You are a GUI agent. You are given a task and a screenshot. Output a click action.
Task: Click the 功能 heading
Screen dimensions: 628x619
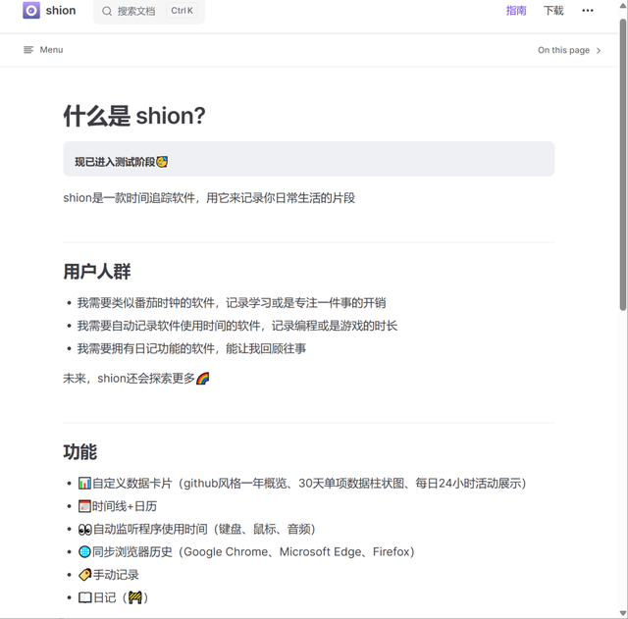(80, 451)
